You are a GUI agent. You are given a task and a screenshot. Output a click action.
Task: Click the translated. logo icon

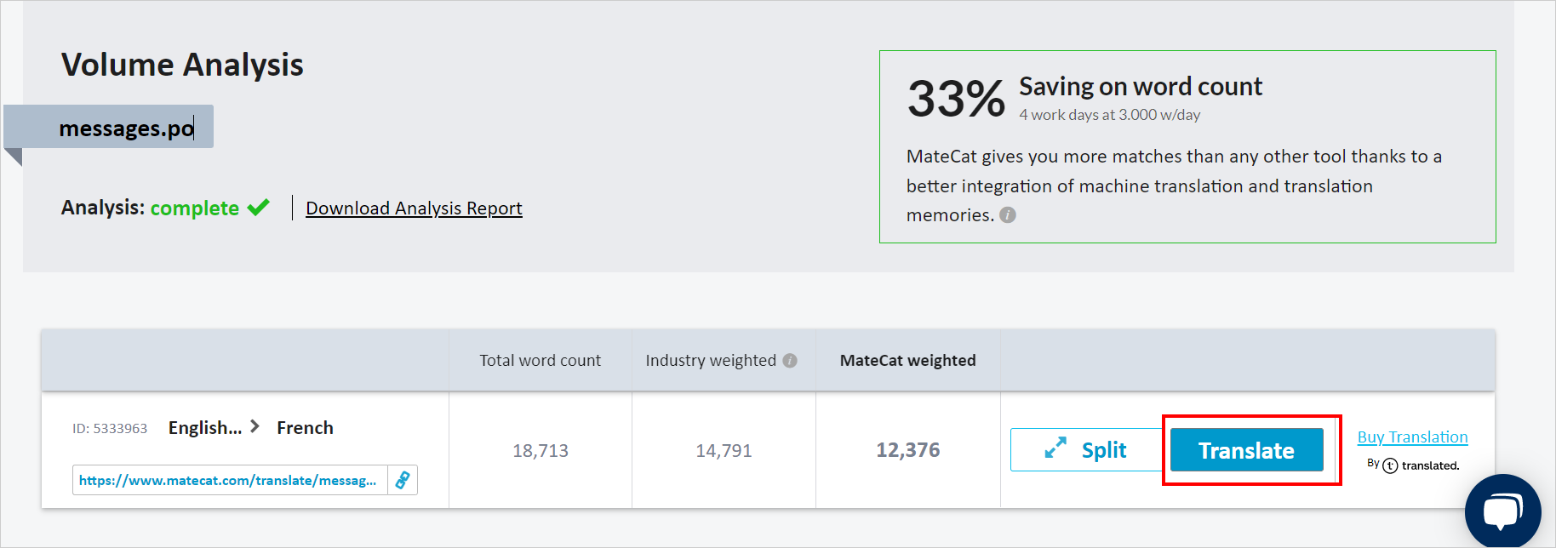(x=1390, y=465)
